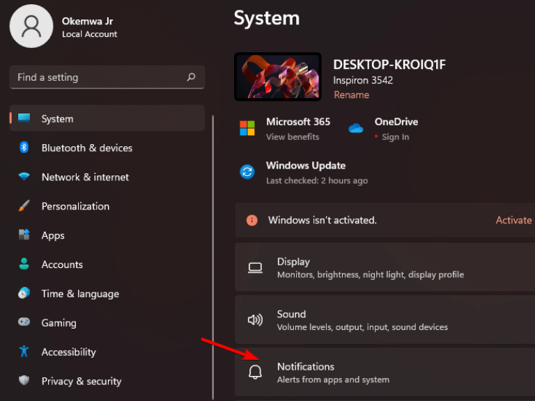535x401 pixels.
Task: Open the System category in sidebar
Action: (107, 118)
